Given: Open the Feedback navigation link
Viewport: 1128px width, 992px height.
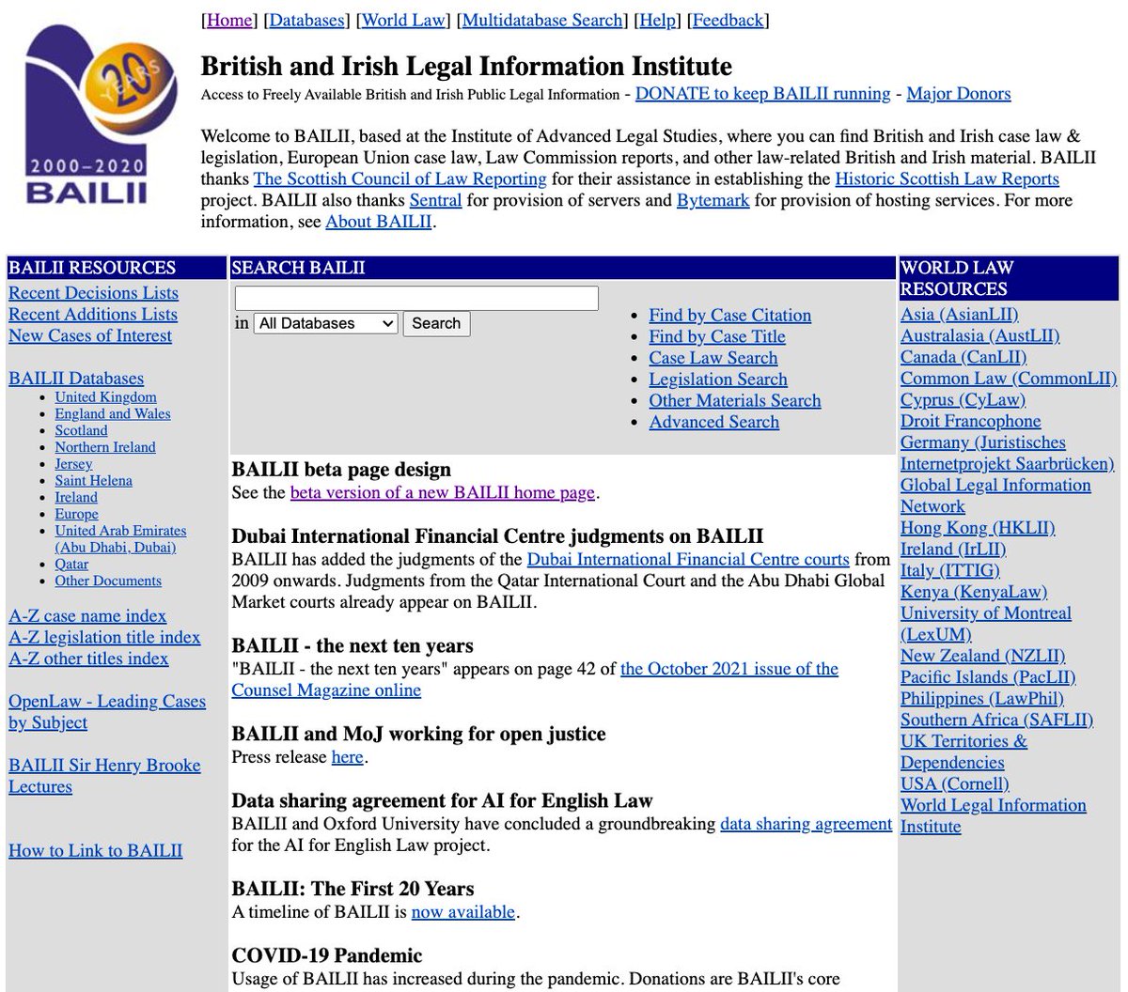Looking at the screenshot, I should coord(728,20).
